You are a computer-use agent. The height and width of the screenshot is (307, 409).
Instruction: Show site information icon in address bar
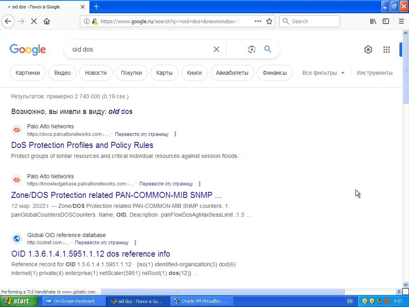pos(86,22)
